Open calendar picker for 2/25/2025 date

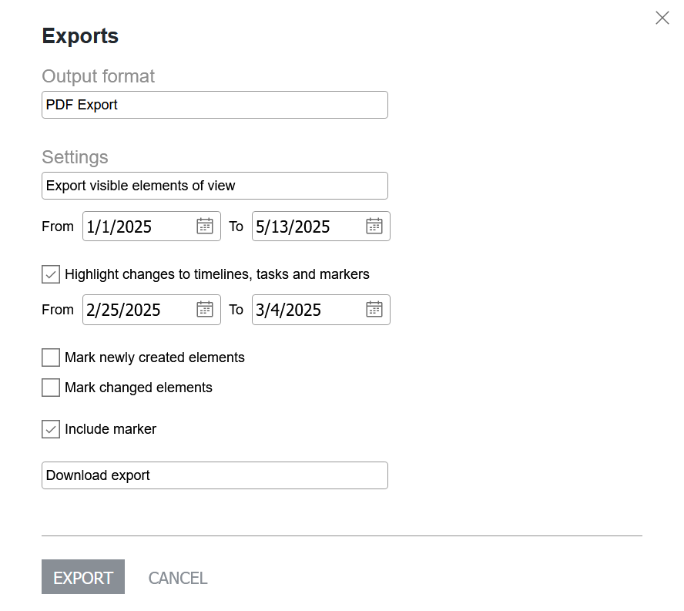(205, 310)
